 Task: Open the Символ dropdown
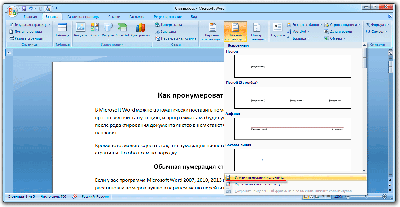tap(376, 32)
